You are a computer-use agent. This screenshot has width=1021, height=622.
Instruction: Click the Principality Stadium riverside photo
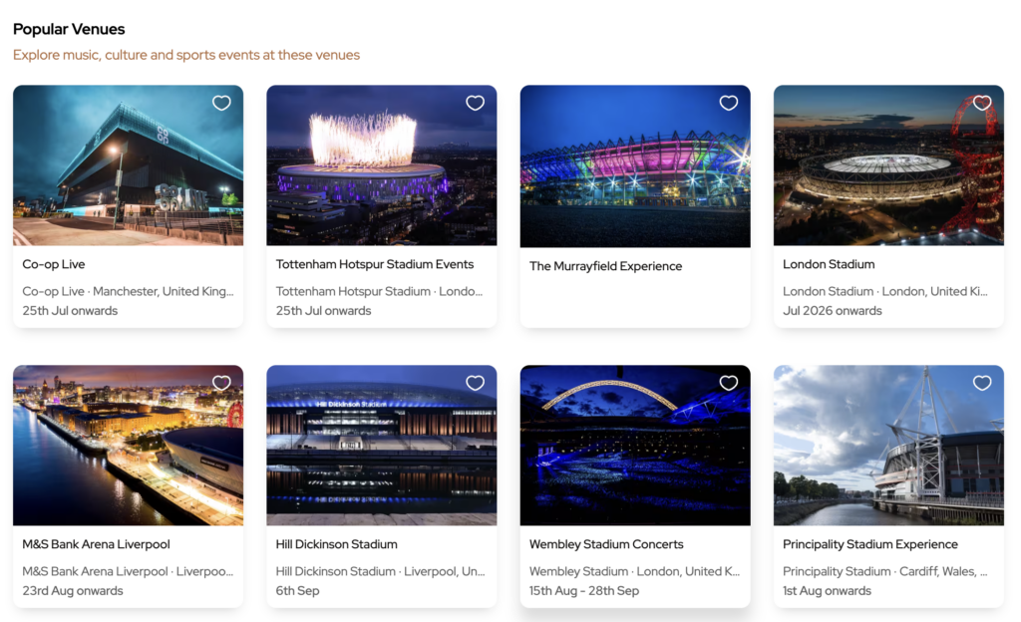click(x=887, y=449)
